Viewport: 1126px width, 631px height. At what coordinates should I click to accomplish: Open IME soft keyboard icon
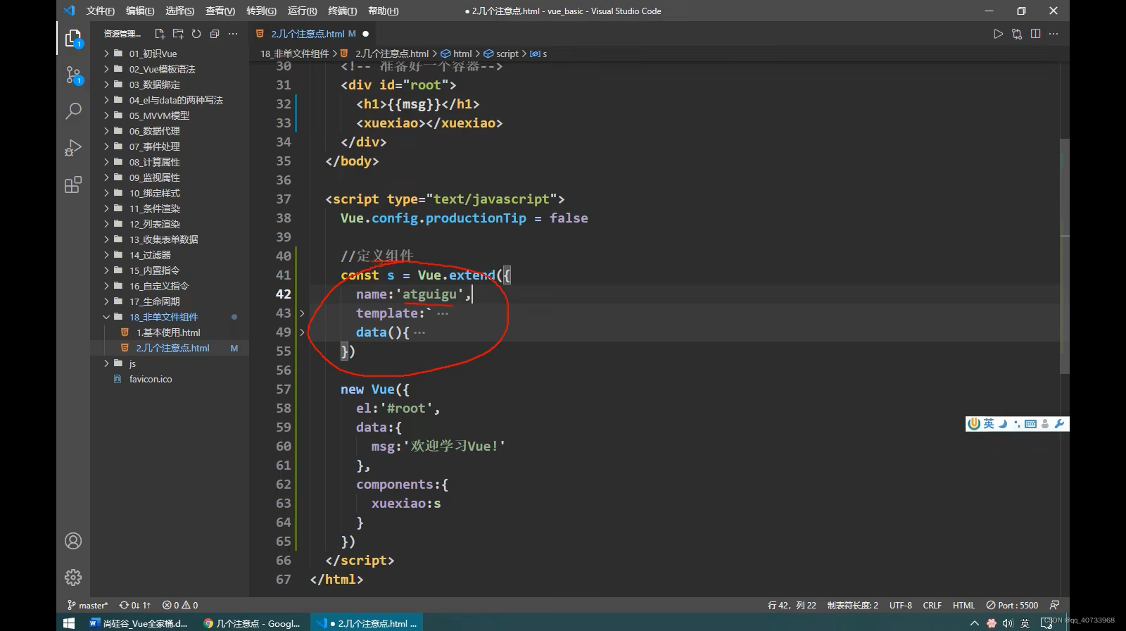click(x=1030, y=424)
